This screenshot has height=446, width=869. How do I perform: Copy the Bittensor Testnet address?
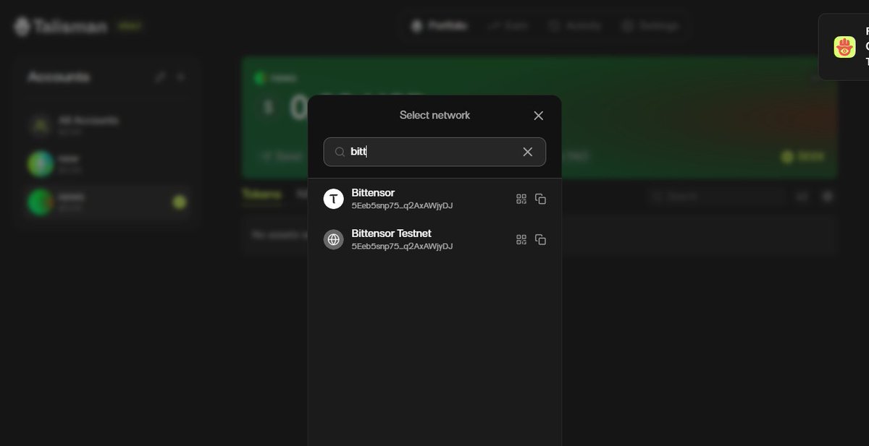540,239
